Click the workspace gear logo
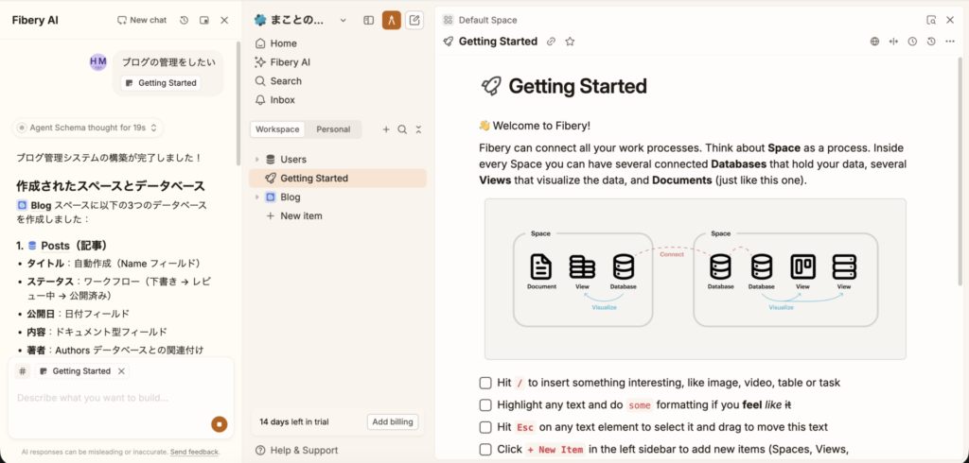 coord(260,21)
